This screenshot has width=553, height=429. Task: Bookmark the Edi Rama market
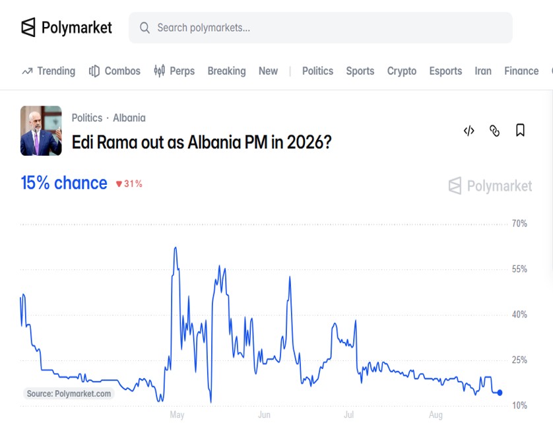520,130
